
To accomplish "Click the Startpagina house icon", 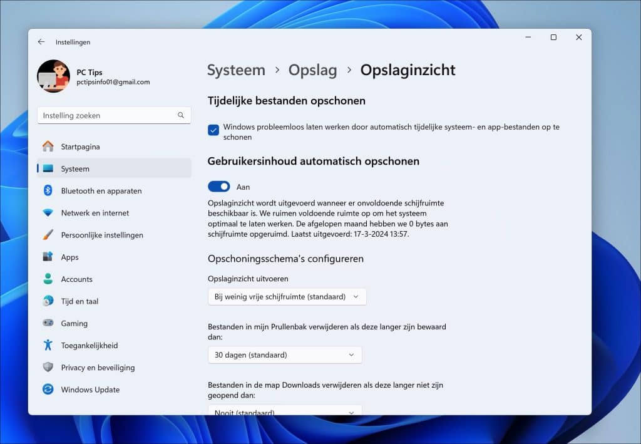I will coord(48,147).
